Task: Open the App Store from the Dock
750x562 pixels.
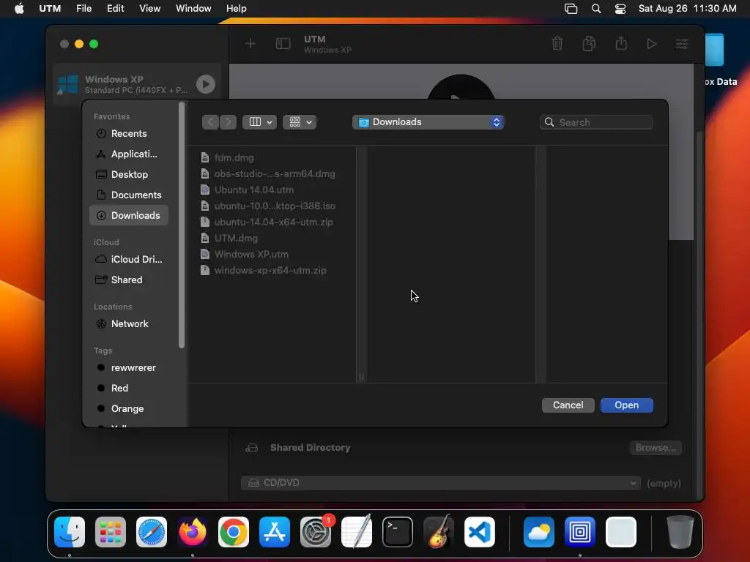Action: [x=275, y=532]
